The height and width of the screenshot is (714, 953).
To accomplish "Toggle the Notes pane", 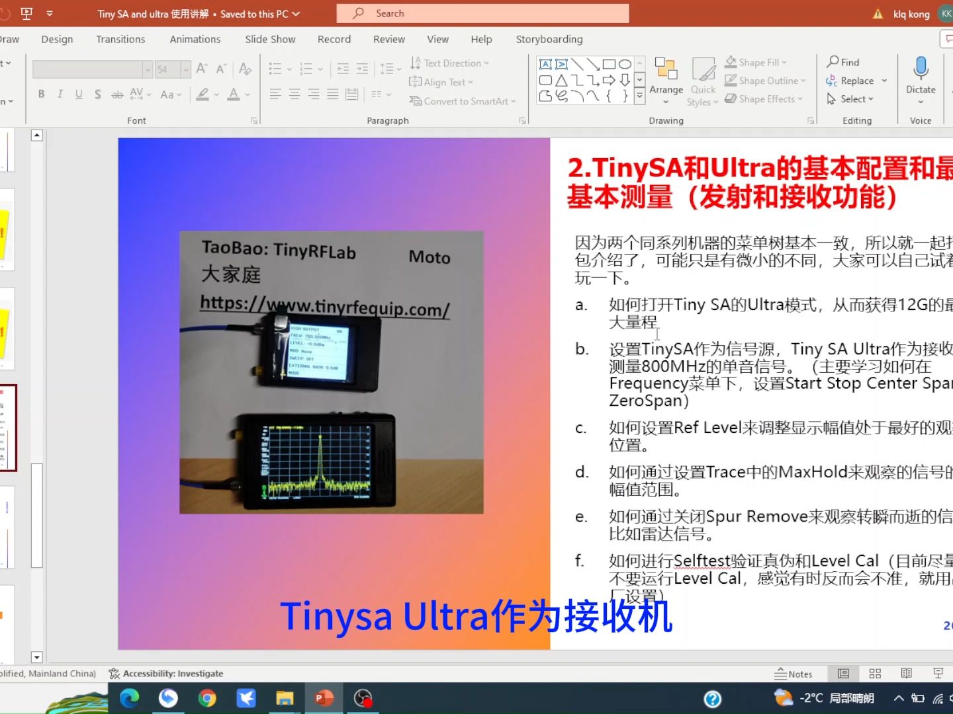I will (794, 674).
